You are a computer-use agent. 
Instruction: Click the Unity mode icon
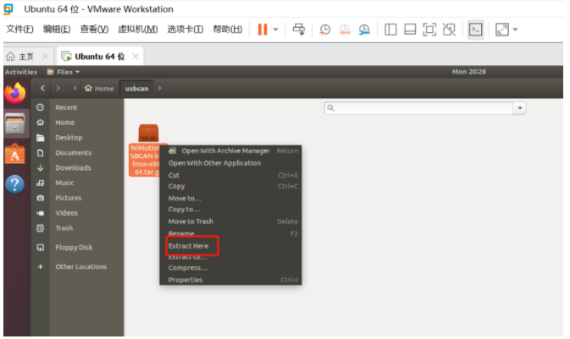click(x=449, y=30)
